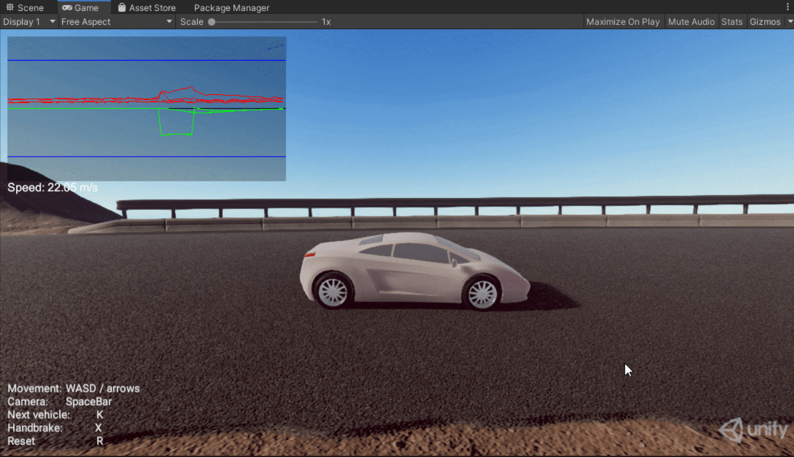Click the Speed: 22.05 m/s readout
794x457 pixels.
tap(52, 187)
